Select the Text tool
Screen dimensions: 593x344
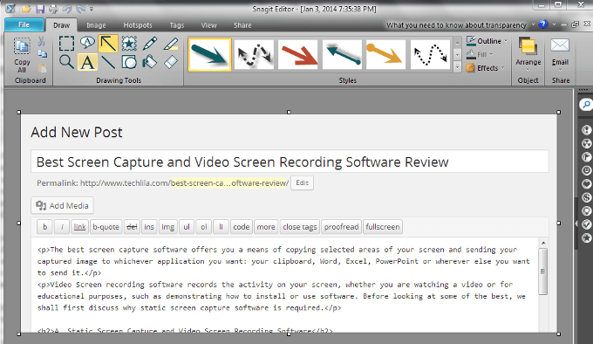tap(87, 62)
